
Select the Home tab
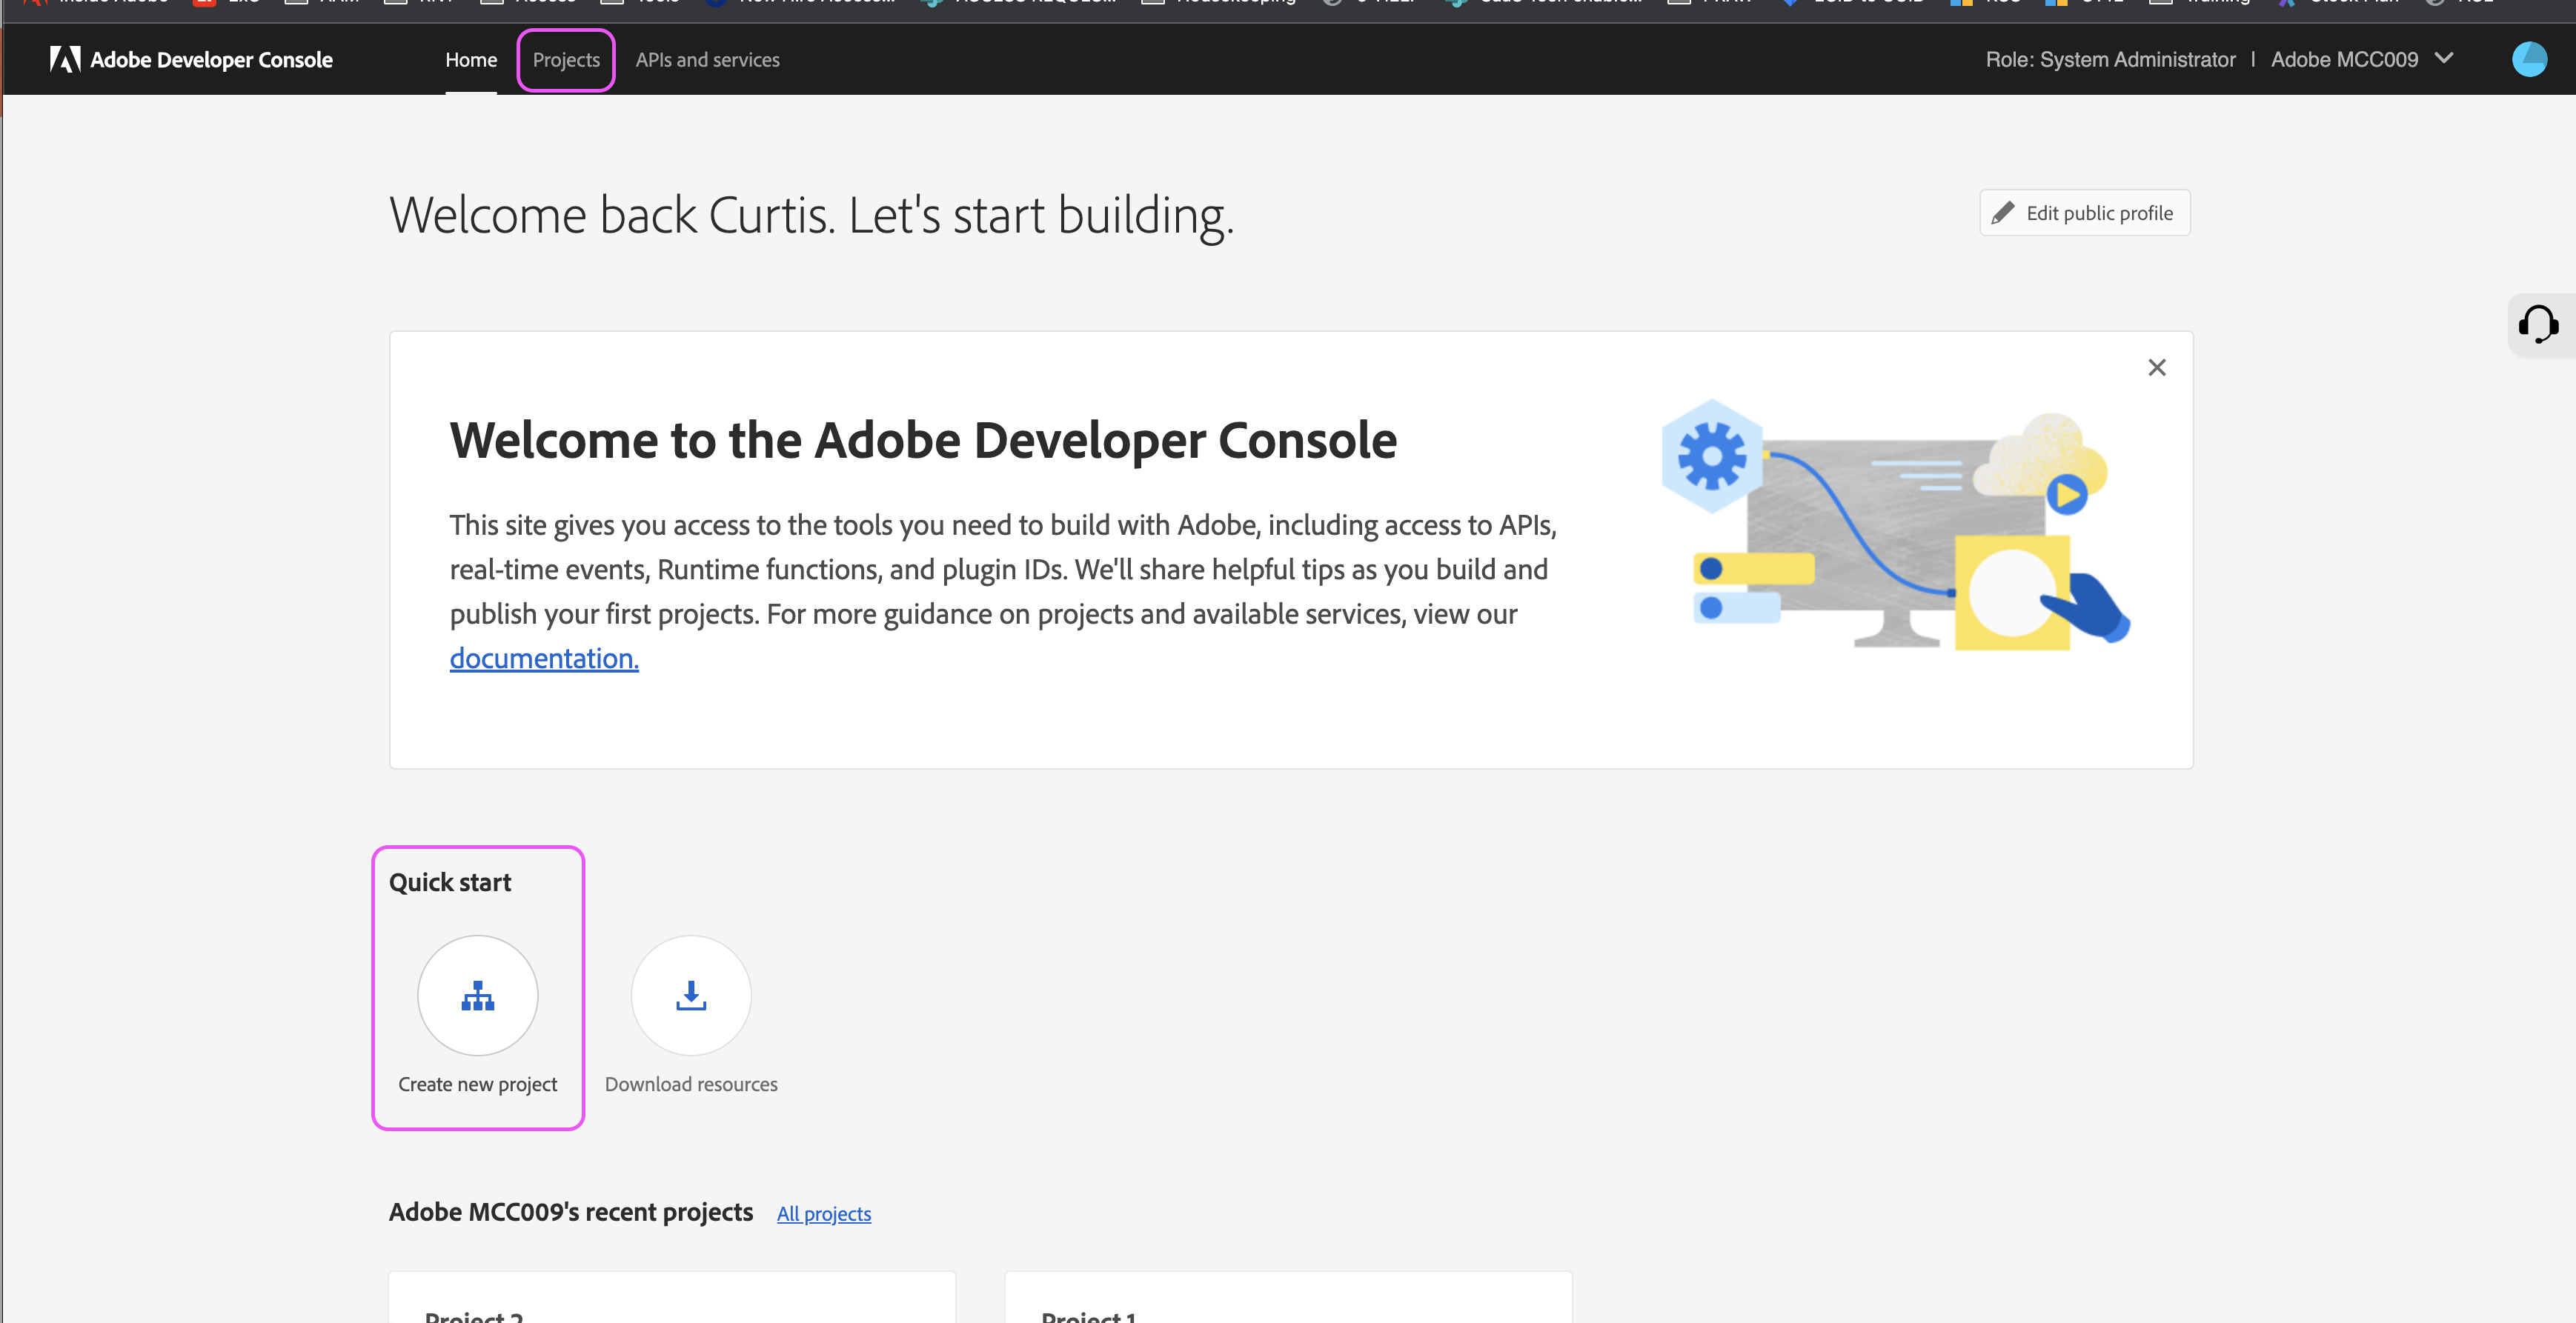tap(471, 60)
